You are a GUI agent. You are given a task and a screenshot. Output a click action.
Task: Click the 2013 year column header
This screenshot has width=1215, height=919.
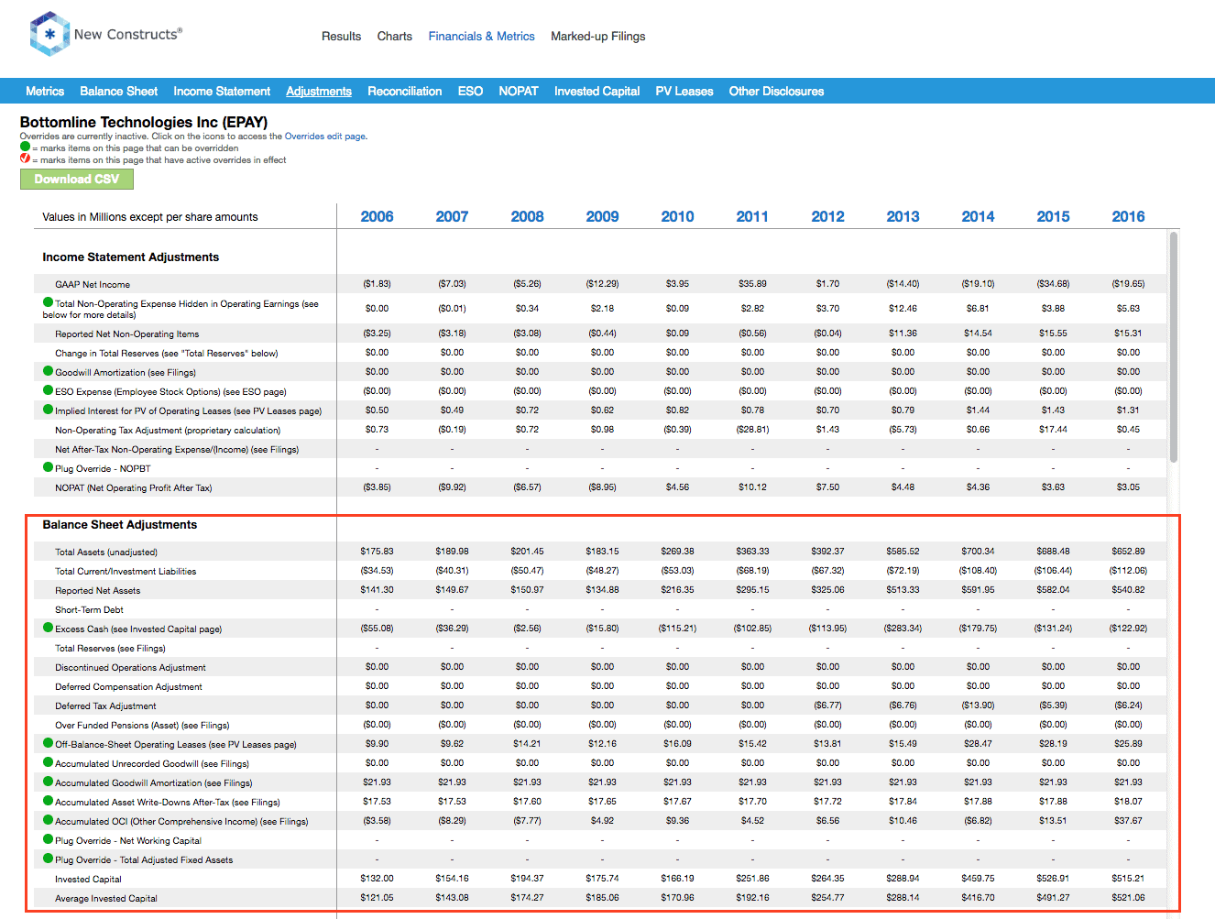click(903, 216)
